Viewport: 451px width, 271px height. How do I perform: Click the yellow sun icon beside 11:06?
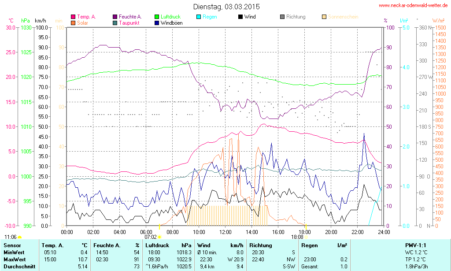pyautogui.click(x=19, y=238)
